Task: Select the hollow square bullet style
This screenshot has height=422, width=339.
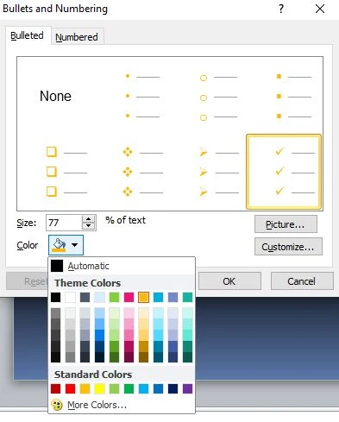Action: pos(66,172)
